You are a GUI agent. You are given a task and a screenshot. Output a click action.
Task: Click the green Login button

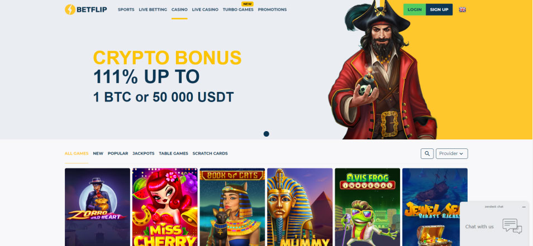(415, 9)
